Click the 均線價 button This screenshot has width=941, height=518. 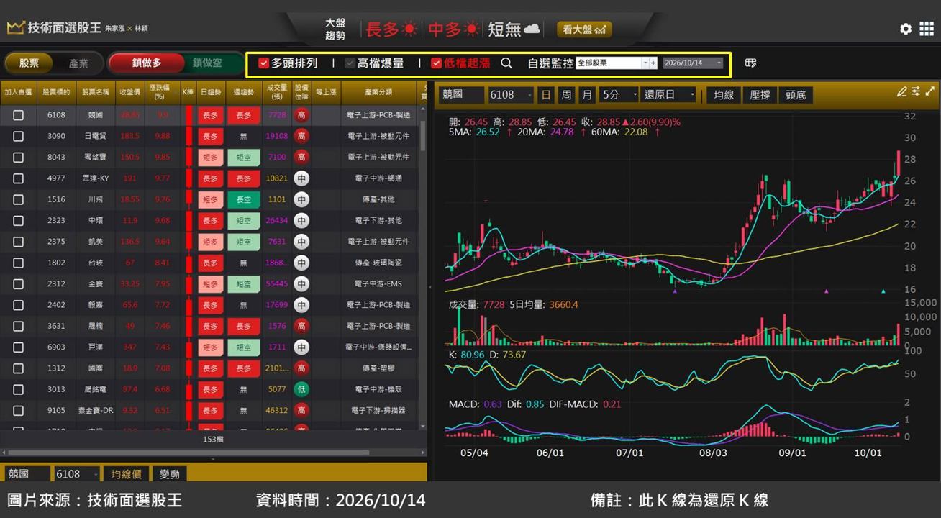(x=125, y=474)
